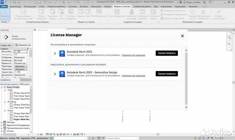Close the License Manager dialog
The height and width of the screenshot is (140, 235).
(182, 36)
